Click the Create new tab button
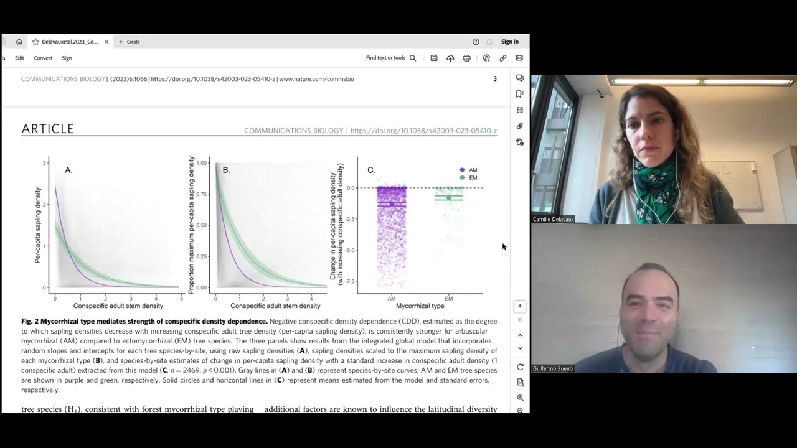Viewport: 797px width, 448px height. (x=129, y=42)
